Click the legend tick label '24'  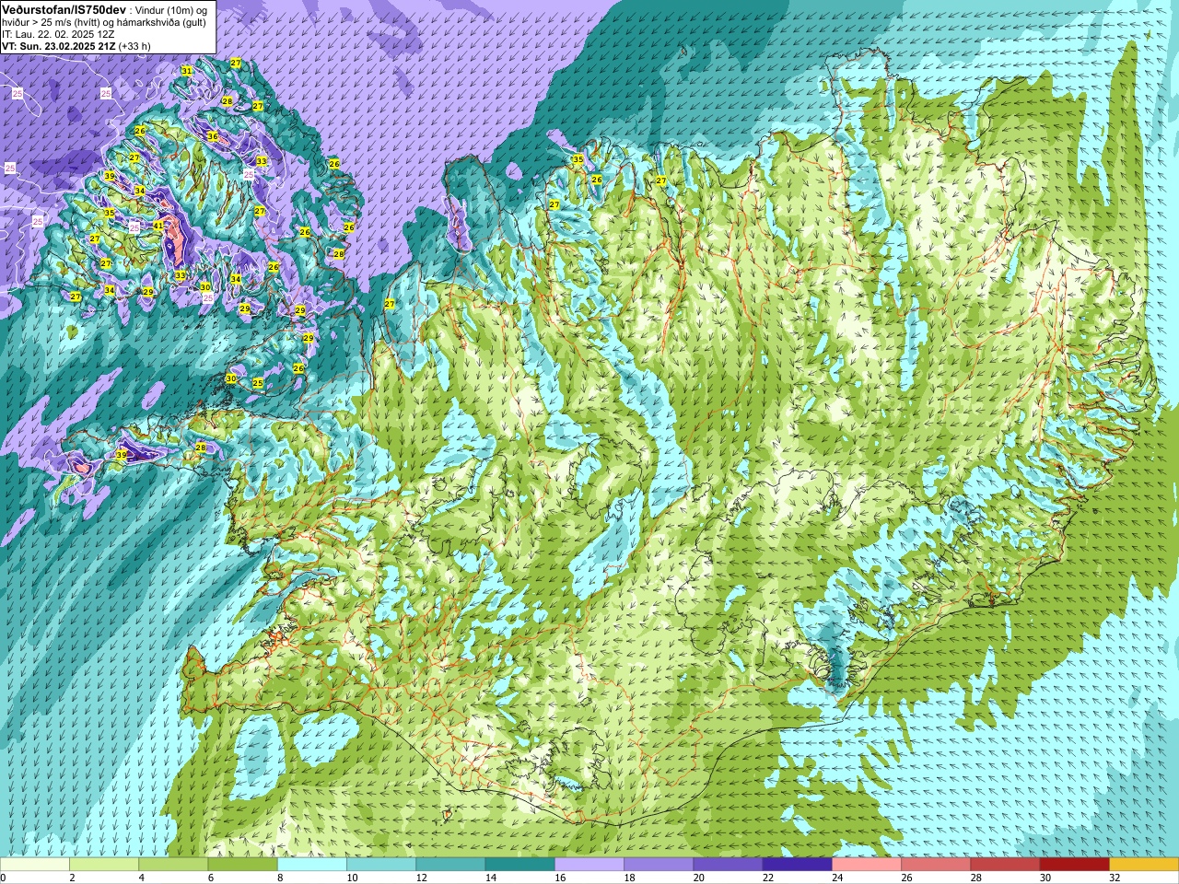click(x=838, y=878)
